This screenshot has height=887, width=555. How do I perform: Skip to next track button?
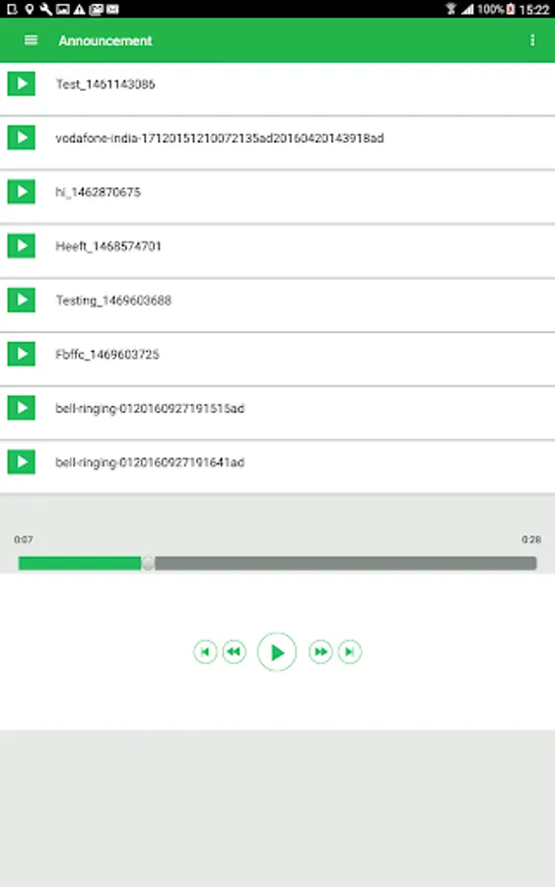coord(350,651)
